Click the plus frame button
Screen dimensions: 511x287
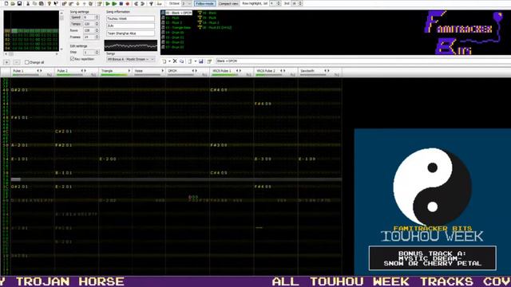tap(6, 62)
